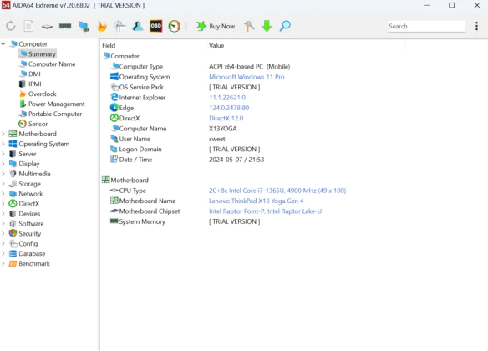Open the monitor diagnostics toolbar icon
Image resolution: width=488 pixels, height=351 pixels.
coord(84,27)
